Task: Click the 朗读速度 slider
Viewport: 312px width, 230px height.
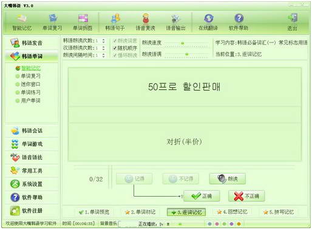Action: tap(186, 43)
